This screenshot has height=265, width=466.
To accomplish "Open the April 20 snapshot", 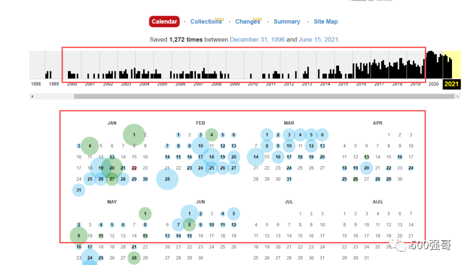I will [x=367, y=168].
